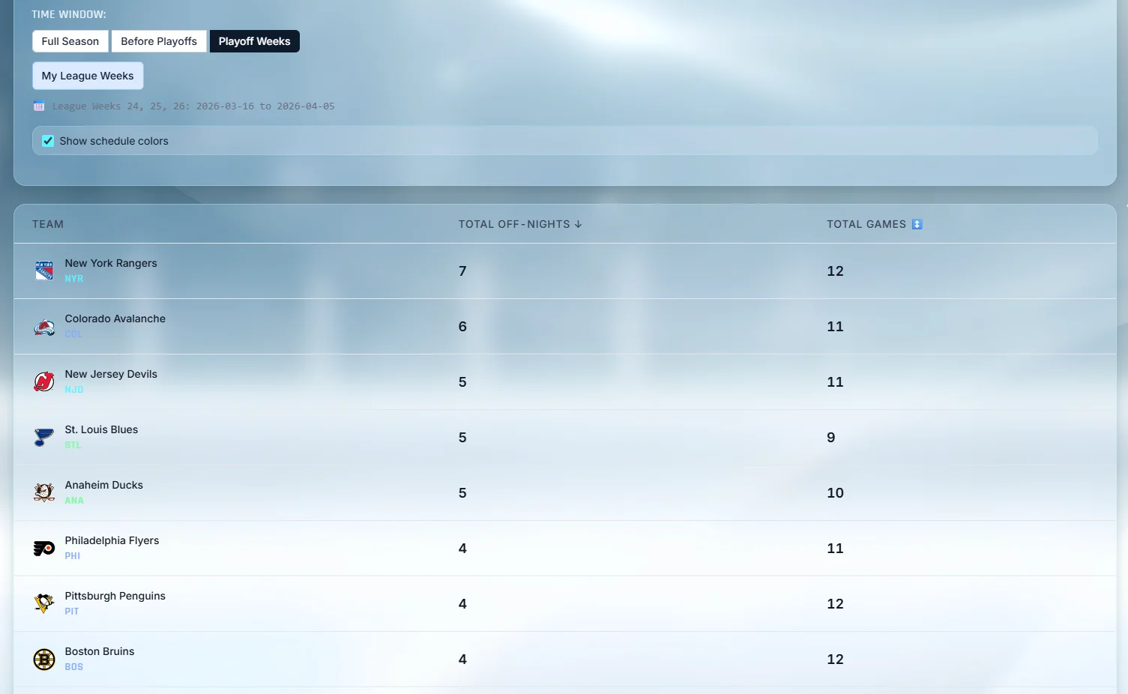
Task: Click the total games value 10 for Ducks
Action: (x=836, y=492)
